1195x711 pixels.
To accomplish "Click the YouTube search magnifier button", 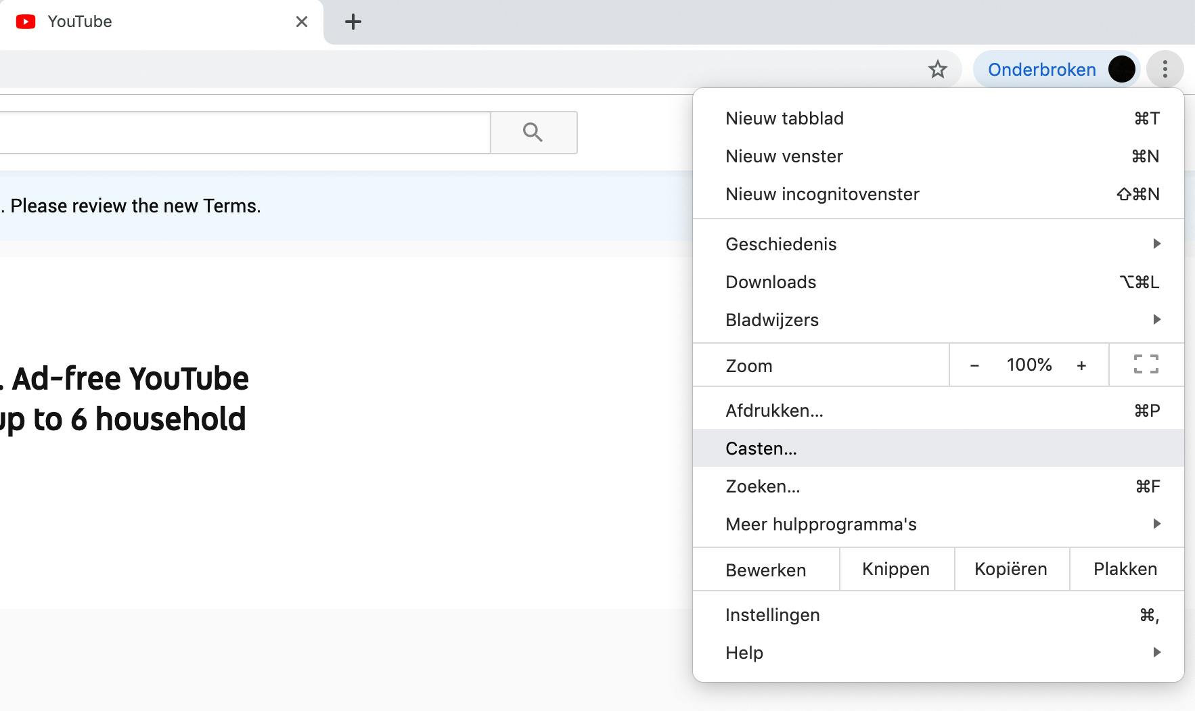I will coord(533,132).
